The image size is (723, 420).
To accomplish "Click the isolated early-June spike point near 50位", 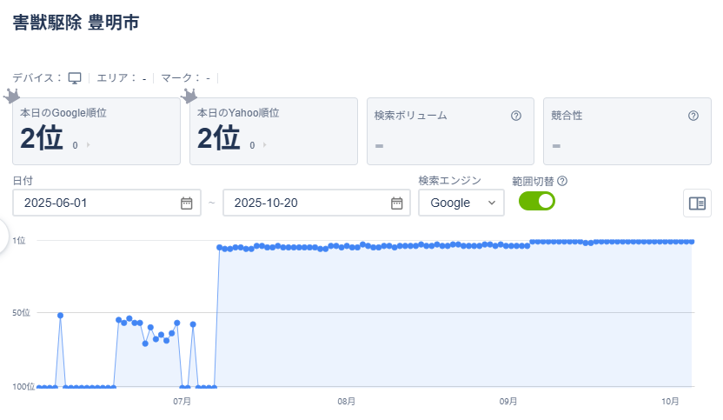I will click(60, 315).
